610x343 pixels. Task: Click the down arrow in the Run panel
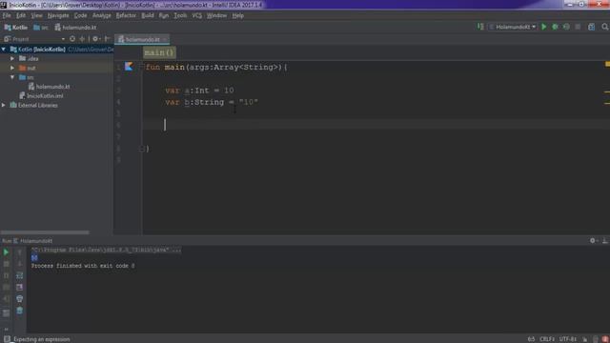pyautogui.click(x=19, y=264)
